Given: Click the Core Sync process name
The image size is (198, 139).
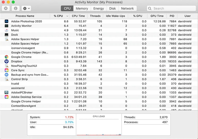Looking at the screenshot, I should pyautogui.click(x=18, y=70).
